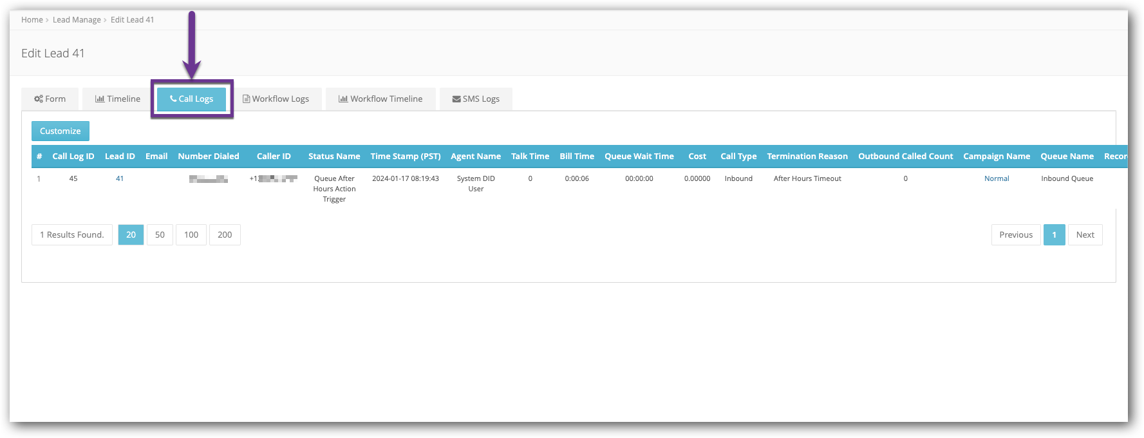Viewport: 1144px width, 438px height.
Task: Click timestamp 2024-01-17 08:19:43
Action: click(406, 178)
